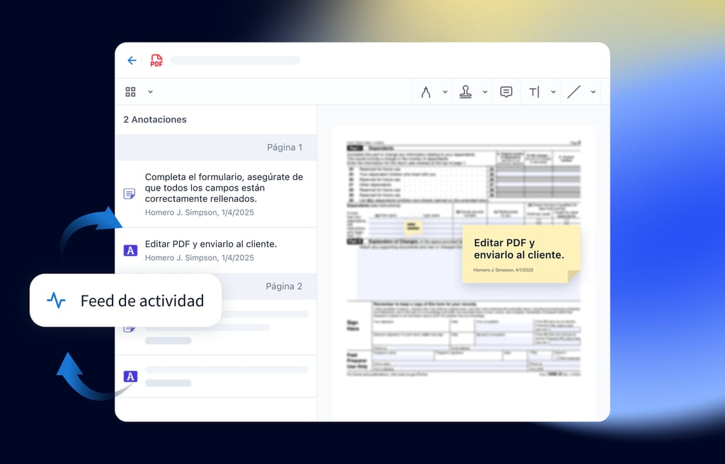Viewport: 725px width, 464px height.
Task: Click the back arrow in the header
Action: click(x=132, y=61)
